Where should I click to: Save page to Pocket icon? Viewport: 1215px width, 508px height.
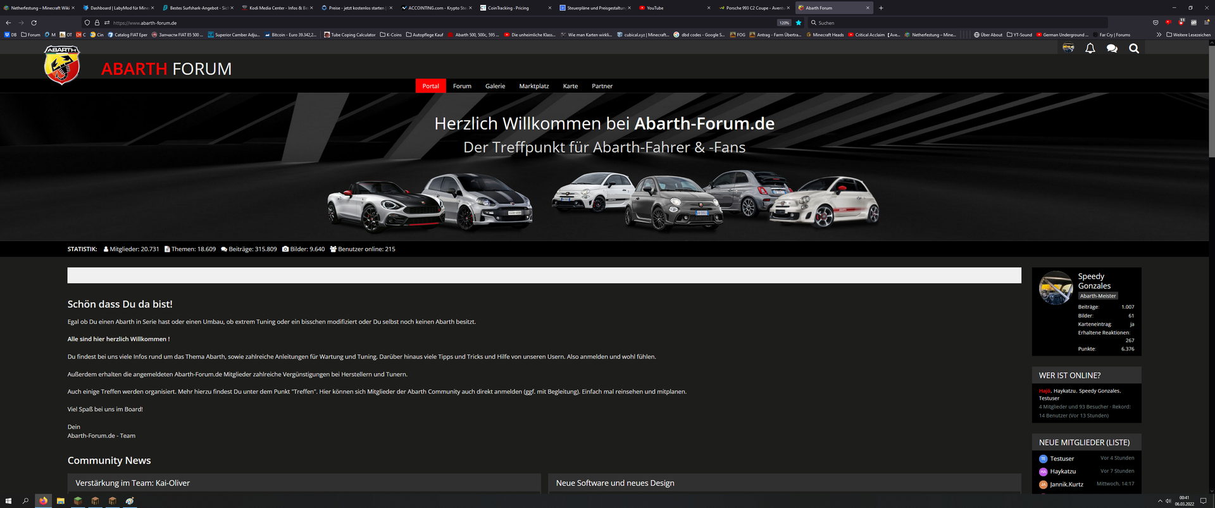pyautogui.click(x=1156, y=23)
